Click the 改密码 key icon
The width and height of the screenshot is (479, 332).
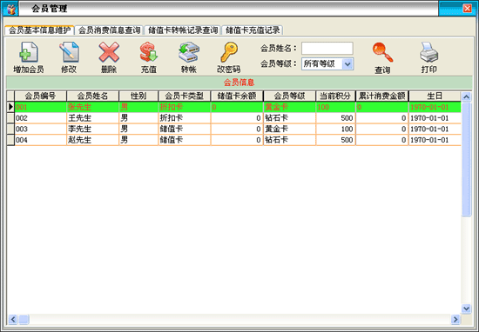229,52
